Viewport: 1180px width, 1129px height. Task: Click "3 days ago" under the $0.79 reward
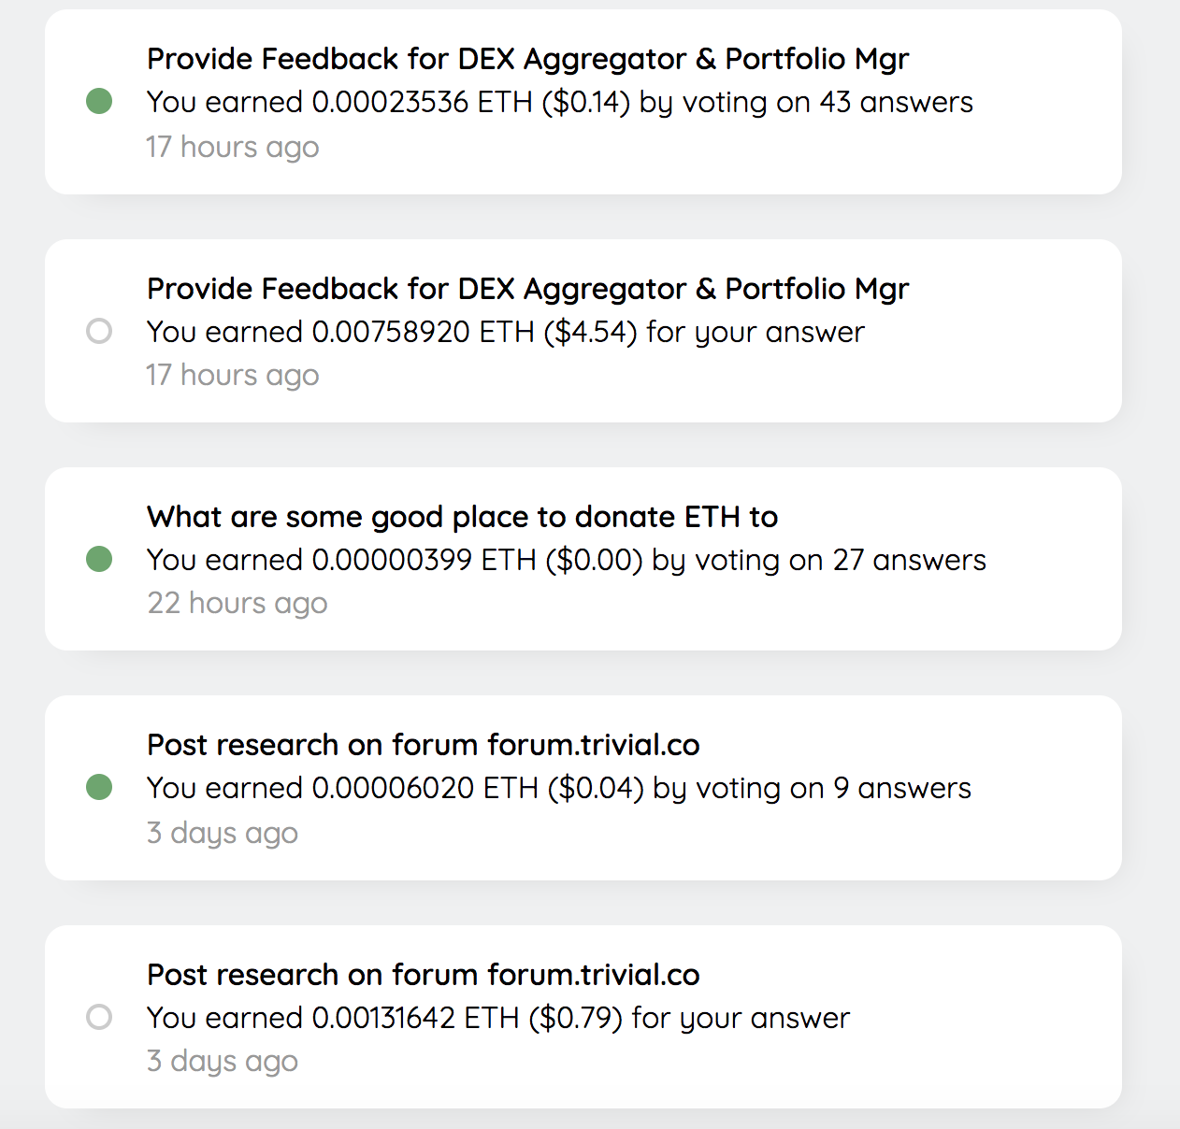coord(223,1061)
